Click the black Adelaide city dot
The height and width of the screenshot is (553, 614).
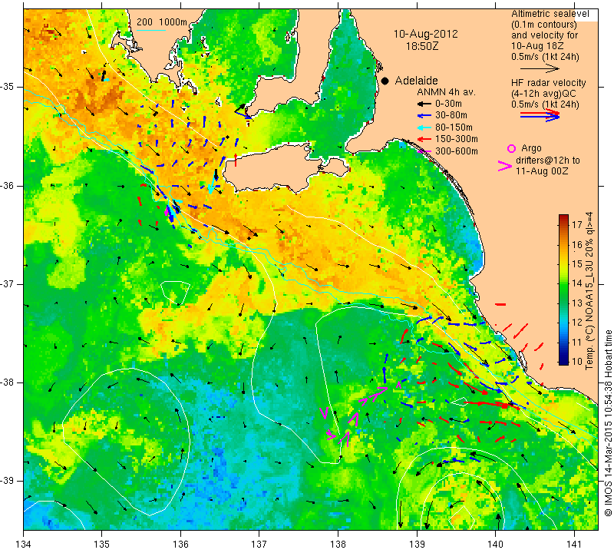385,81
